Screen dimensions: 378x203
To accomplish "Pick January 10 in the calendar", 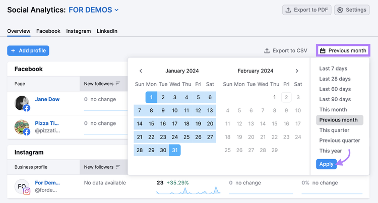I will [175, 110].
